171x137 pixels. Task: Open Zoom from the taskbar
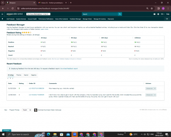click(75, 134)
